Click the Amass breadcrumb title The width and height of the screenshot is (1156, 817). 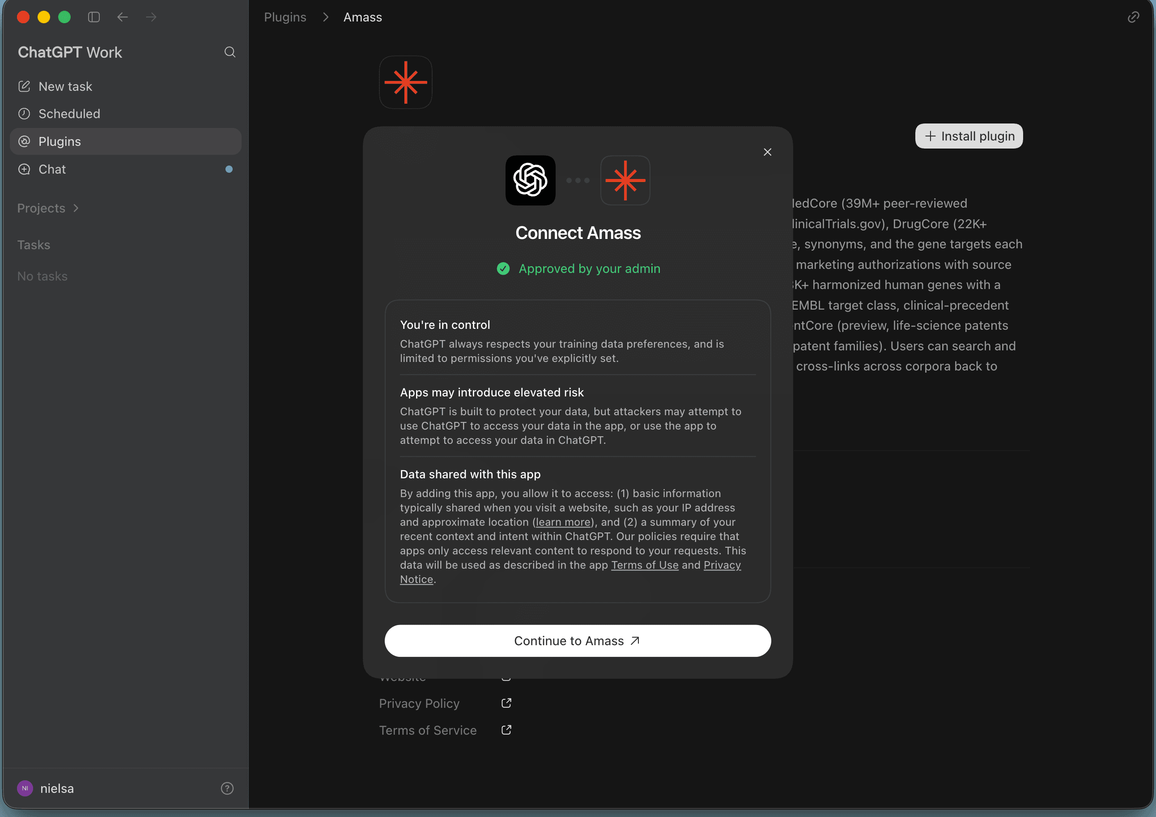(362, 17)
